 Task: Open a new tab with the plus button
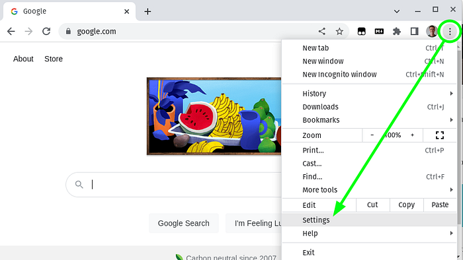click(x=147, y=11)
